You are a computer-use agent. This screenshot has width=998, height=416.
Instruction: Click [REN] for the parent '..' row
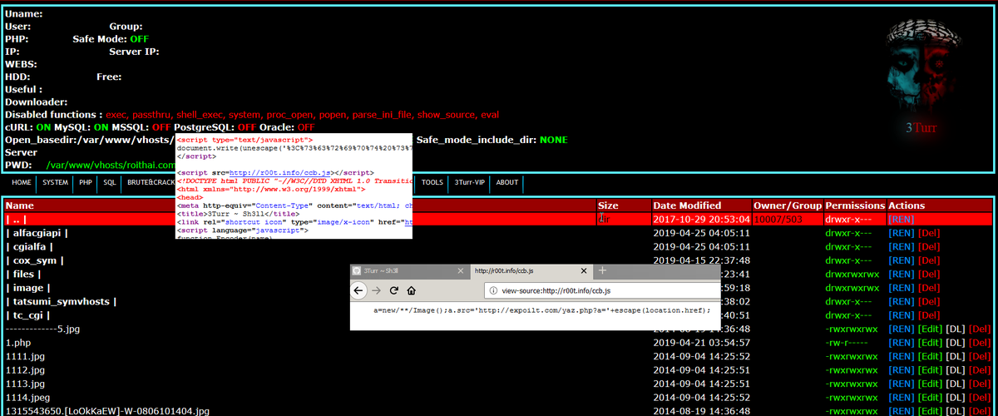901,220
